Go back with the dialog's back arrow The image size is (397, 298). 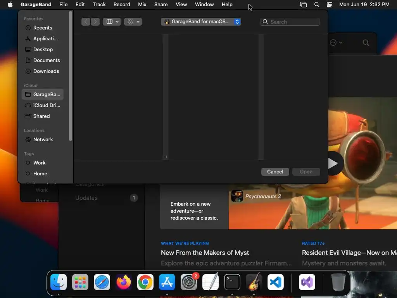pos(86,22)
